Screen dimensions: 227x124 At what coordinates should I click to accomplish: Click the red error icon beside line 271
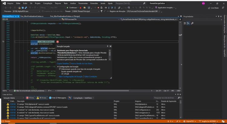coord(58,42)
